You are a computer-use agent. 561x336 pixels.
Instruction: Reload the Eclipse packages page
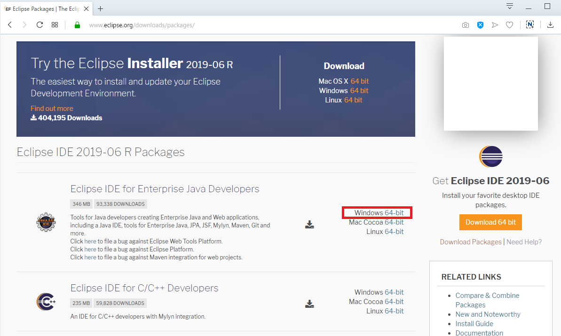40,24
